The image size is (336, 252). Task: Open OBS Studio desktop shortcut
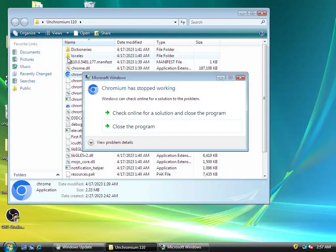tap(13, 219)
